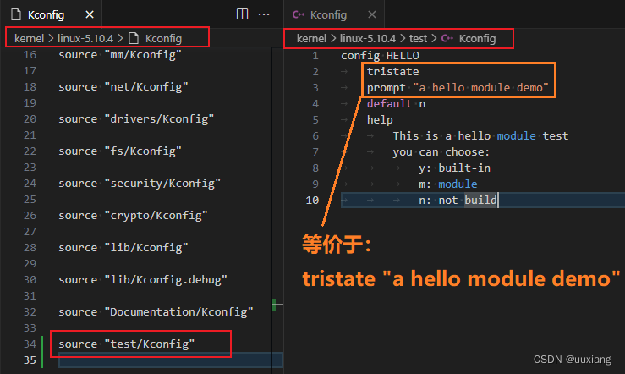Viewport: 625px width, 374px height.
Task: Click 'This is a hello module test' text
Action: pos(480,136)
